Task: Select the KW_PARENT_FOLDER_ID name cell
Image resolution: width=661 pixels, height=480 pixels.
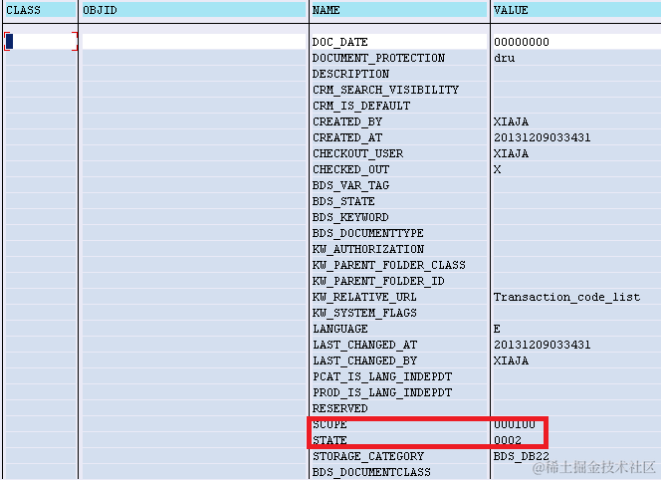Action: pyautogui.click(x=399, y=281)
